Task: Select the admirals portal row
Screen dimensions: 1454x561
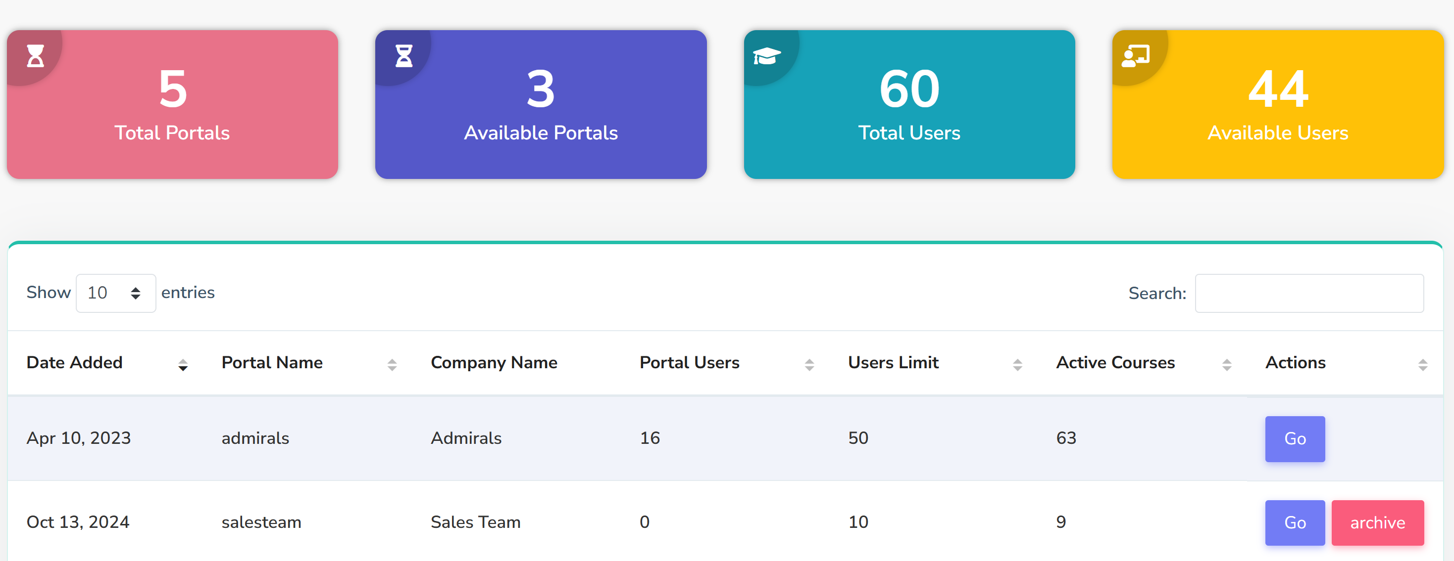Action: [255, 438]
